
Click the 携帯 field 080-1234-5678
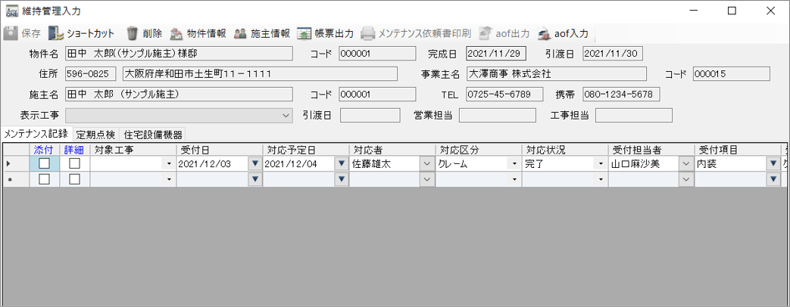(621, 95)
